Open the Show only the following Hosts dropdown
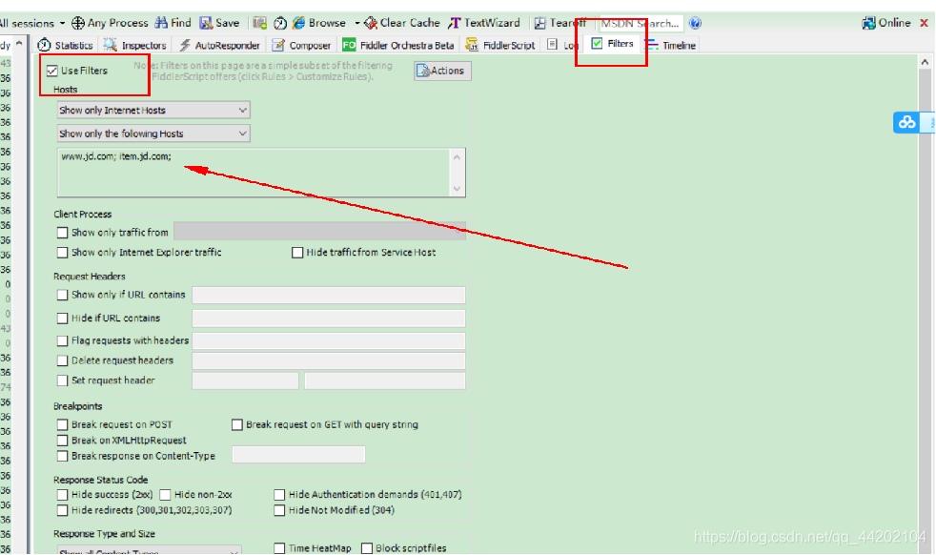936x555 pixels. click(153, 134)
